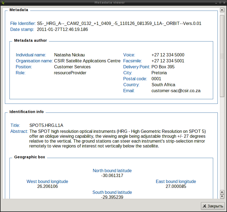Click the Customer Services position value

pyautogui.click(x=72, y=67)
